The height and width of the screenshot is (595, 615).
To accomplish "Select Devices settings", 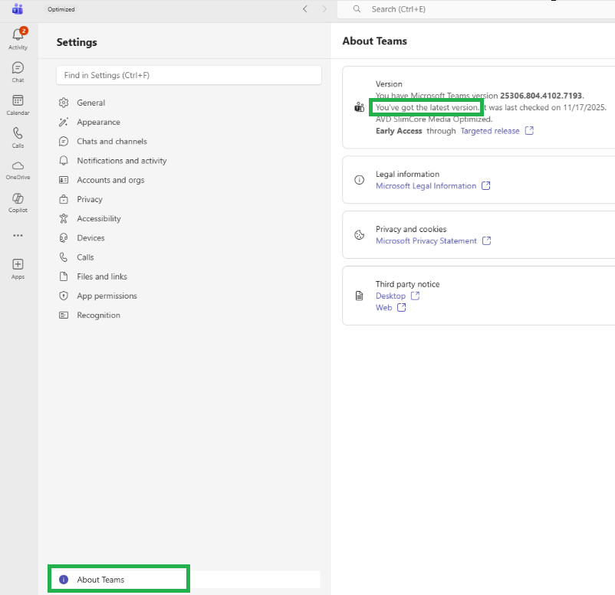I will (x=189, y=237).
